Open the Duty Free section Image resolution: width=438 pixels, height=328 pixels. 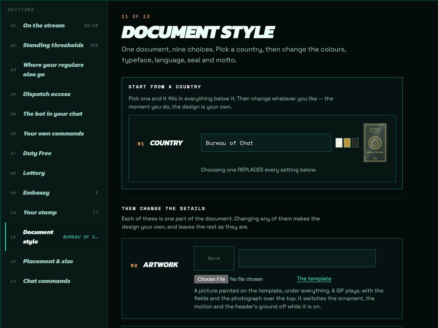[54, 153]
